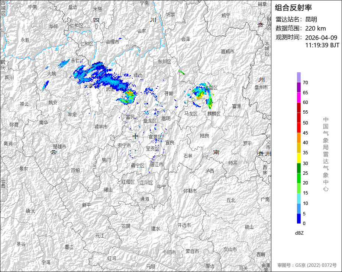Click the 澄江市 map label

click(157, 164)
